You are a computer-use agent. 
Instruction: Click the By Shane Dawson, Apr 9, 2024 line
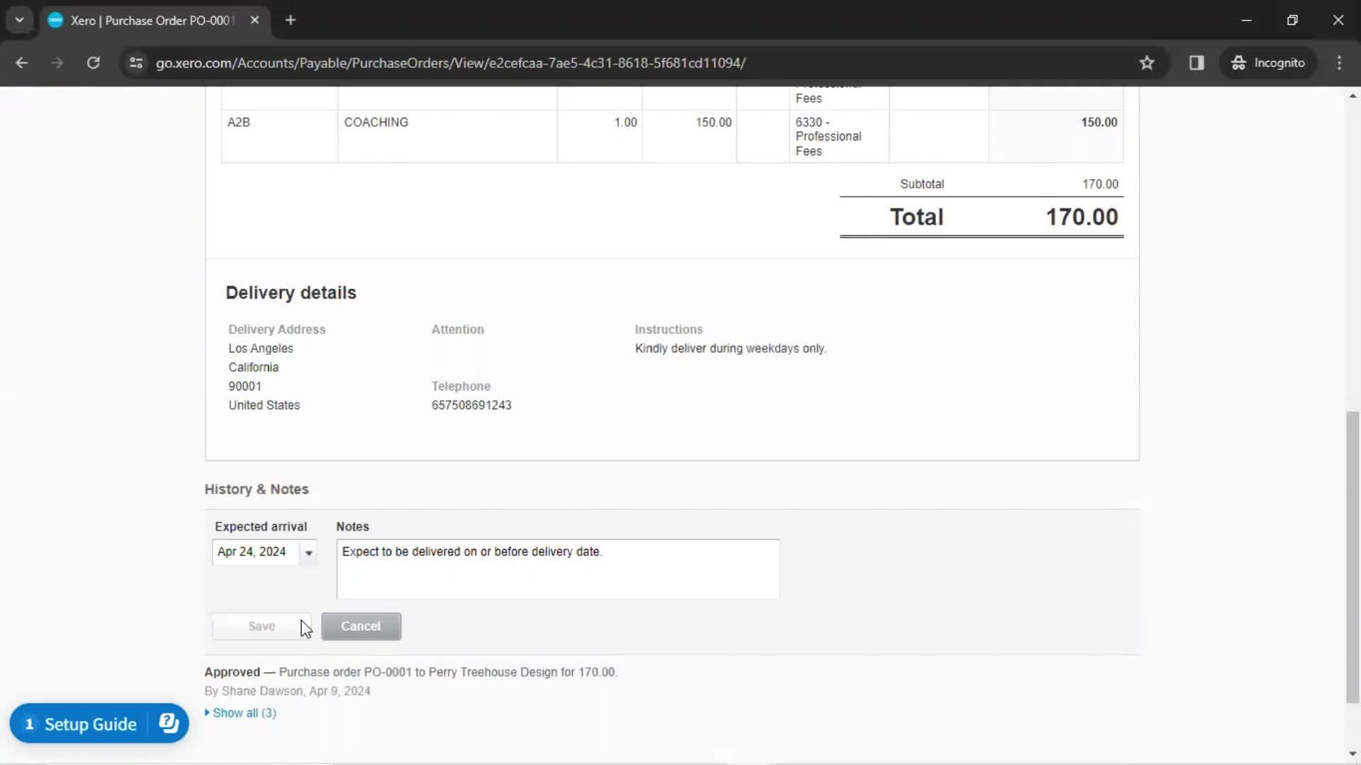(287, 691)
